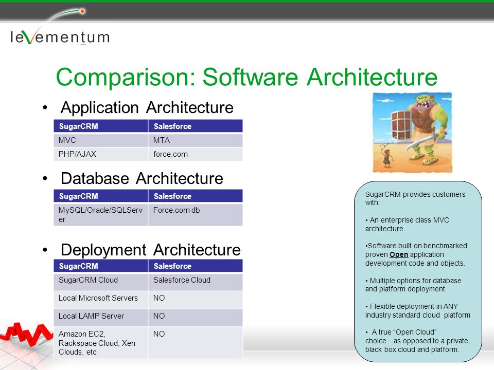This screenshot has height=370, width=494.
Task: Click SugarCRM header in Database Architecture table
Action: 101,196
